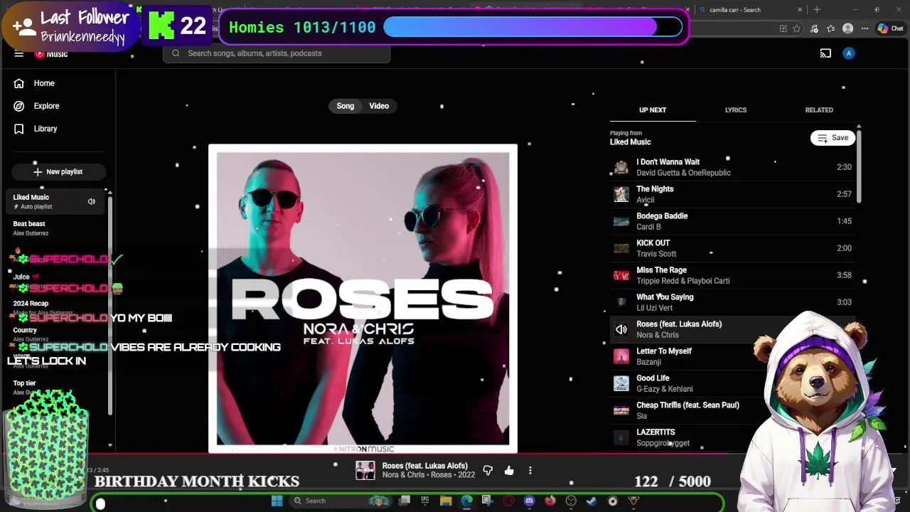The height and width of the screenshot is (512, 910).
Task: Click the up next queue scrollbar
Action: (x=858, y=165)
